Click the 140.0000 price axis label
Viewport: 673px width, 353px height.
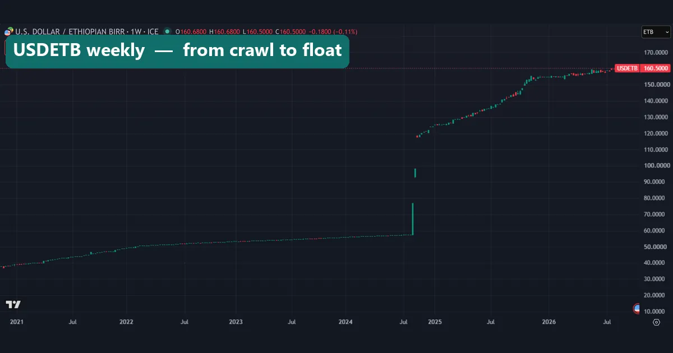click(656, 101)
